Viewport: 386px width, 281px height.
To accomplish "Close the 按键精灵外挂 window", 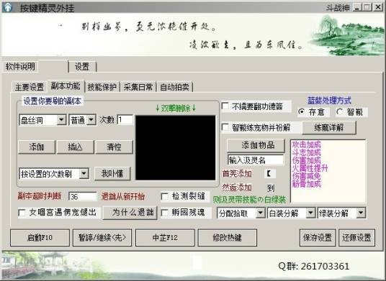I will tap(378, 7).
